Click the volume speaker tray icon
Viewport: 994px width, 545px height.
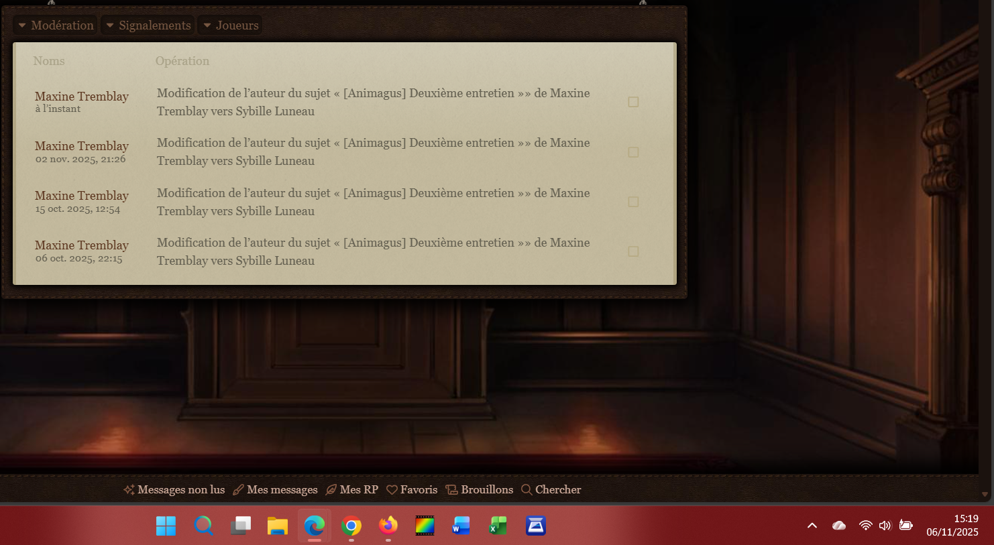[885, 526]
